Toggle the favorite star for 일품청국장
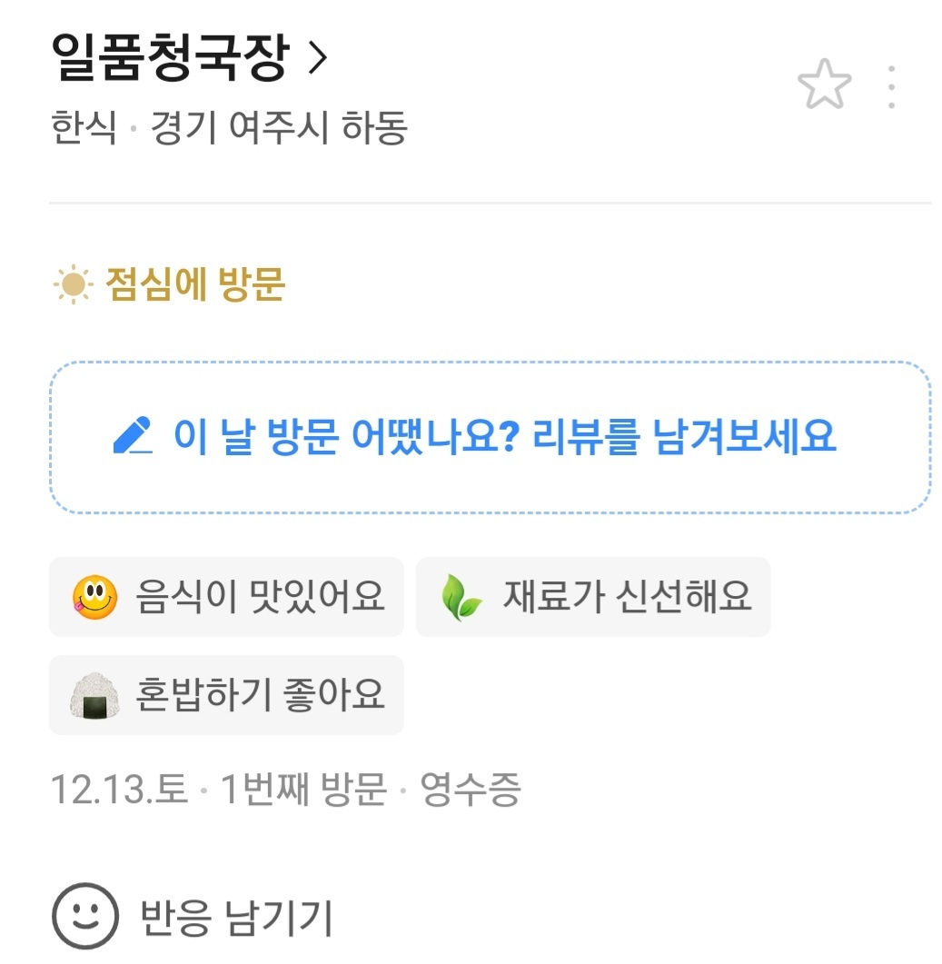Image resolution: width=942 pixels, height=964 pixels. 824,86
